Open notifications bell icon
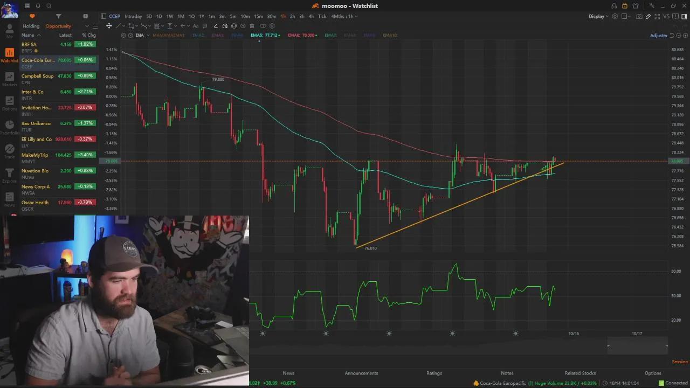The image size is (690, 388). [x=39, y=6]
